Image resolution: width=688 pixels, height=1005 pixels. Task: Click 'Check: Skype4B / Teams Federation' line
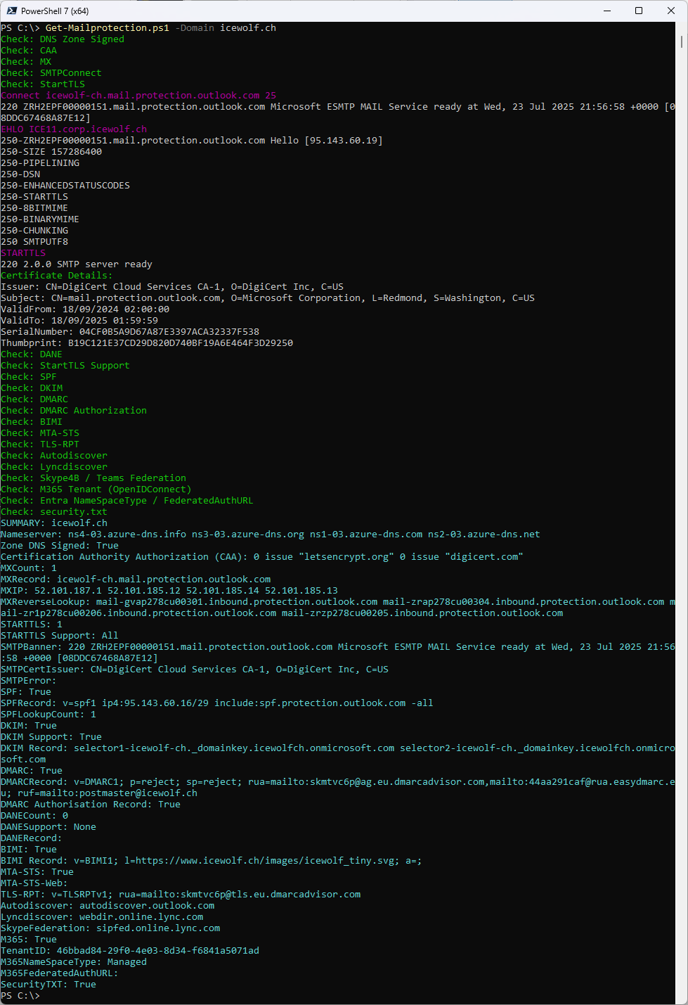click(93, 478)
